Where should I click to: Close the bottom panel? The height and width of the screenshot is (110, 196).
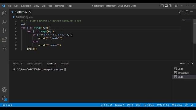(x=192, y=64)
